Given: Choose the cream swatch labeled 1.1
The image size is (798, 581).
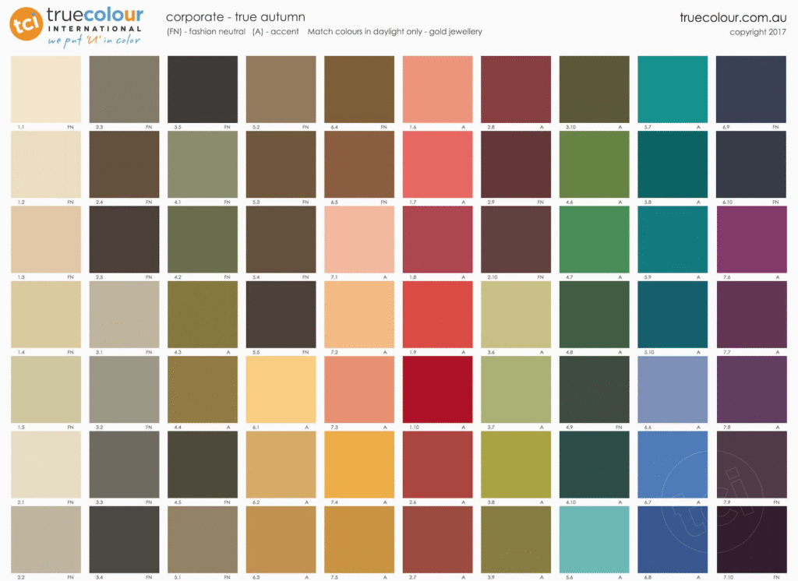Looking at the screenshot, I should pyautogui.click(x=46, y=89).
